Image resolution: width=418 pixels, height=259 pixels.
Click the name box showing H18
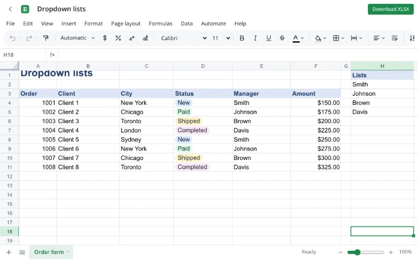(23, 55)
